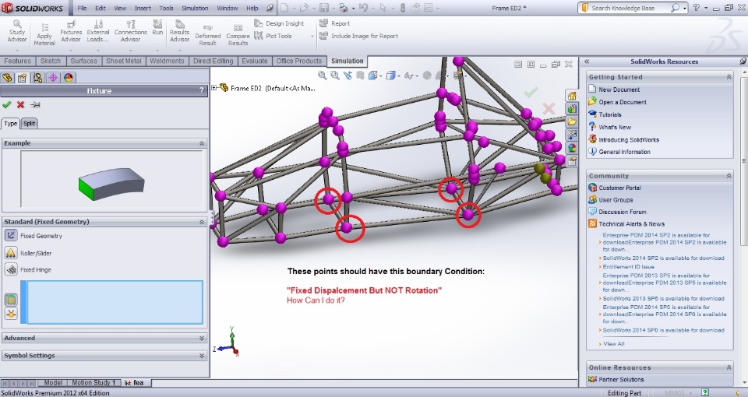
Task: Open the Design Library task pane tab
Action: tap(571, 109)
